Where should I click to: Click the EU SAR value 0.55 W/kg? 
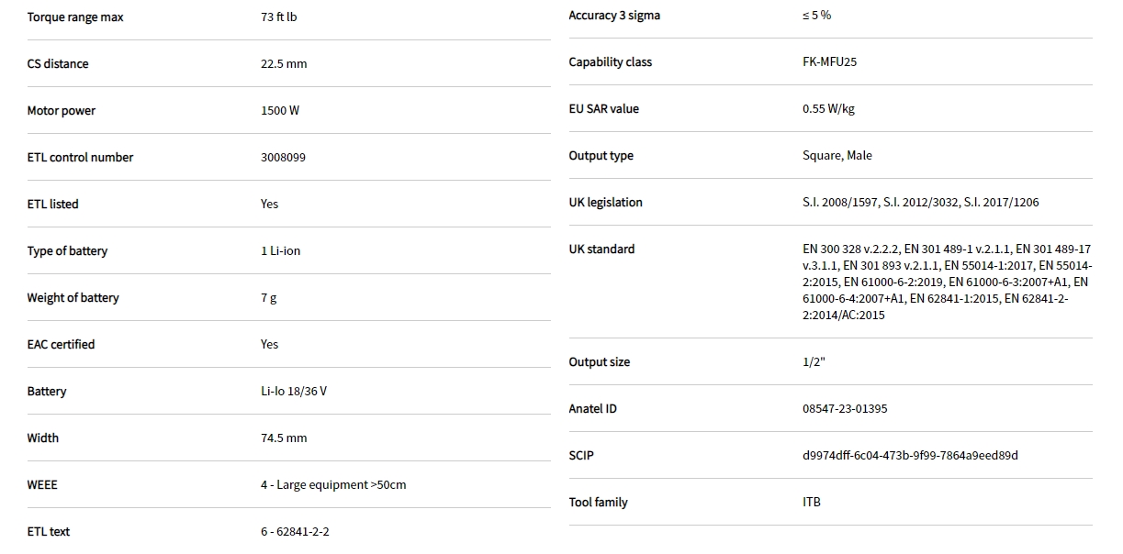[828, 109]
